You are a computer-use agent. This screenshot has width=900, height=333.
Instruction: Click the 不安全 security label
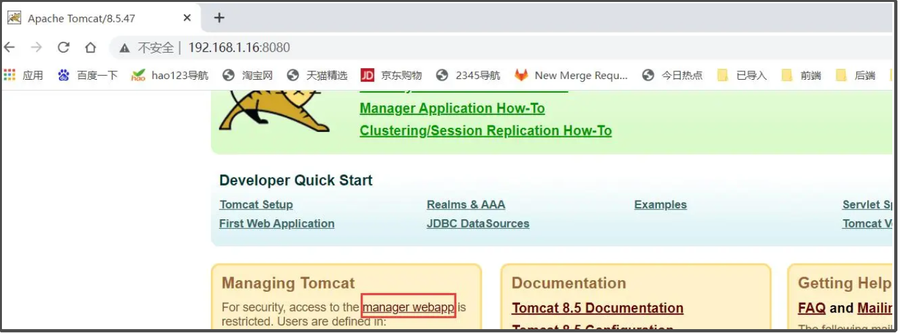pos(156,48)
